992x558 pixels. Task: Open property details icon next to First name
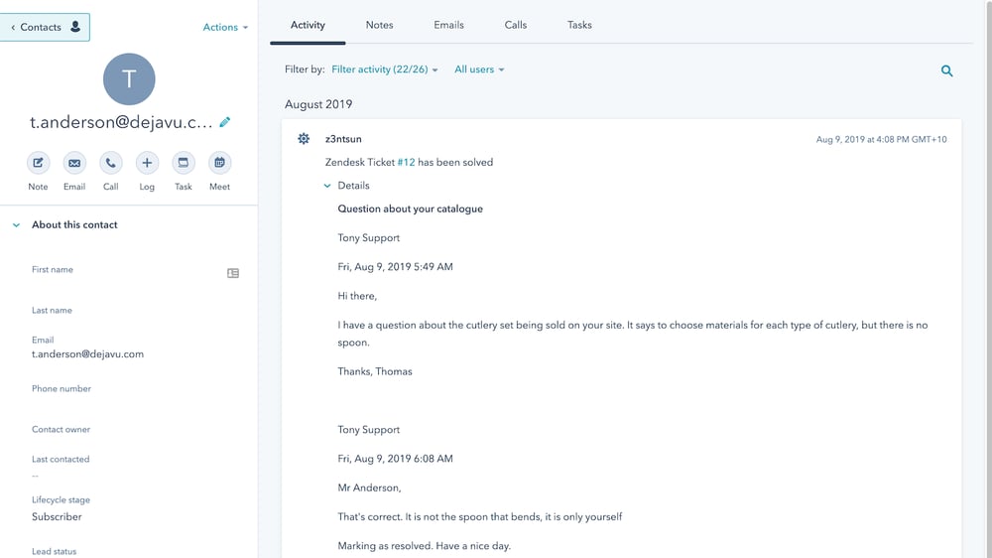tap(233, 273)
